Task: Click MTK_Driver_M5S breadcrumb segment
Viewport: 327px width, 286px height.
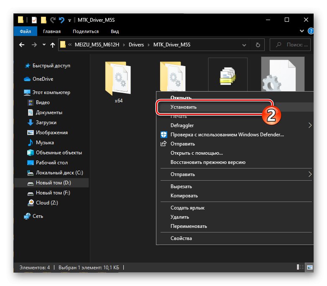Action: coord(172,45)
